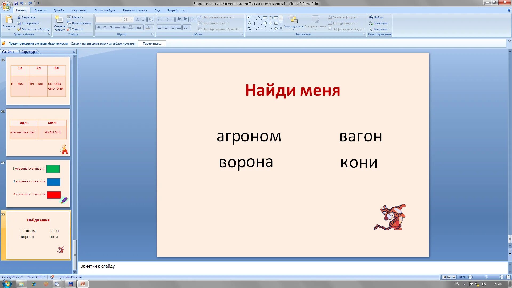Expand the Select (Выделить) dropdown

click(389, 29)
